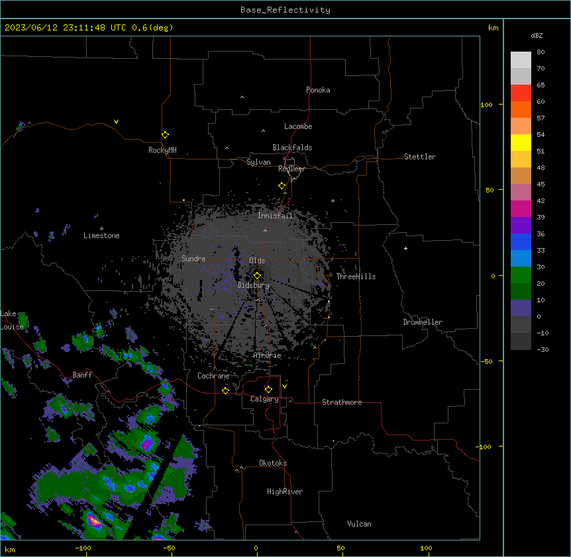Image resolution: width=571 pixels, height=557 pixels.
Task: Select the light gray 70-80 dBZ legend swatch
Action: click(x=521, y=60)
